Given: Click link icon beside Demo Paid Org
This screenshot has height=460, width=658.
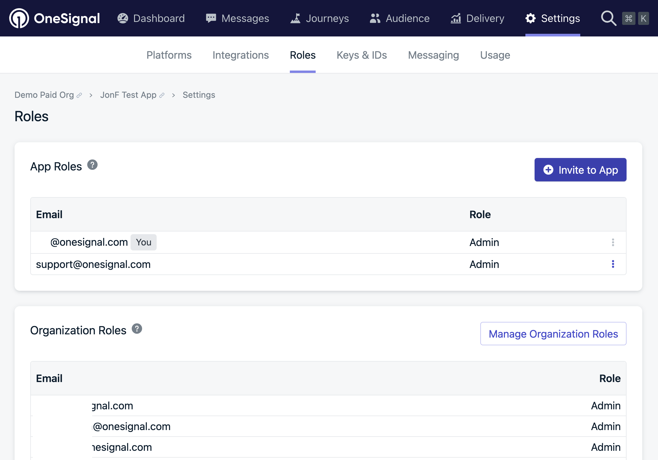Looking at the screenshot, I should pos(79,95).
